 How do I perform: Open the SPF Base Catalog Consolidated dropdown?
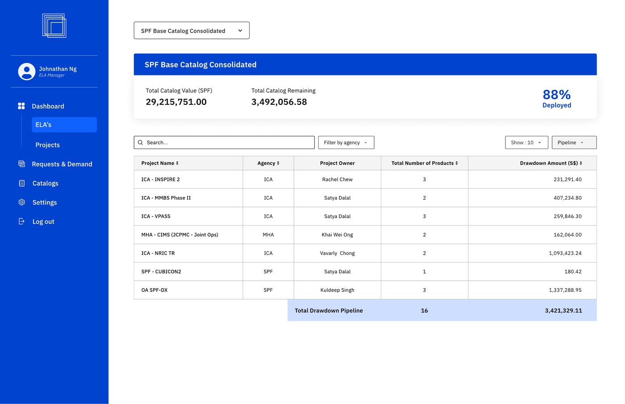(192, 30)
